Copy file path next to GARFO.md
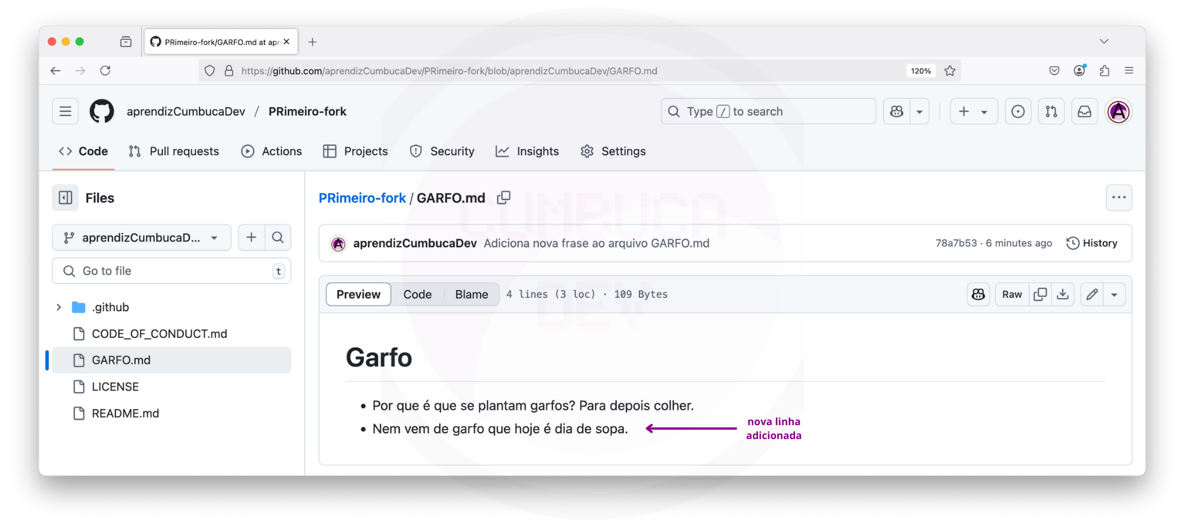Screen dimensions: 1185x527 coord(504,198)
